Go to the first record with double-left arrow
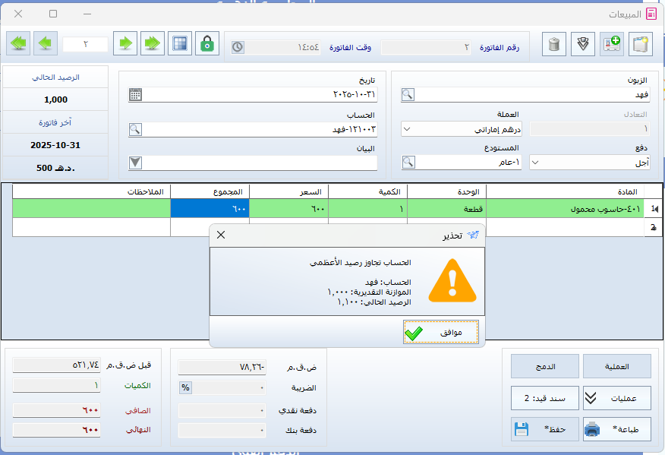665x455 pixels. [x=18, y=43]
